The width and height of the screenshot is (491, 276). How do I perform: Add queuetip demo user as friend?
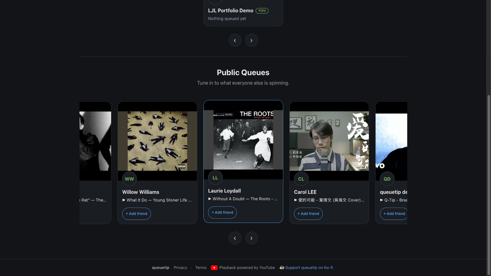[394, 214]
